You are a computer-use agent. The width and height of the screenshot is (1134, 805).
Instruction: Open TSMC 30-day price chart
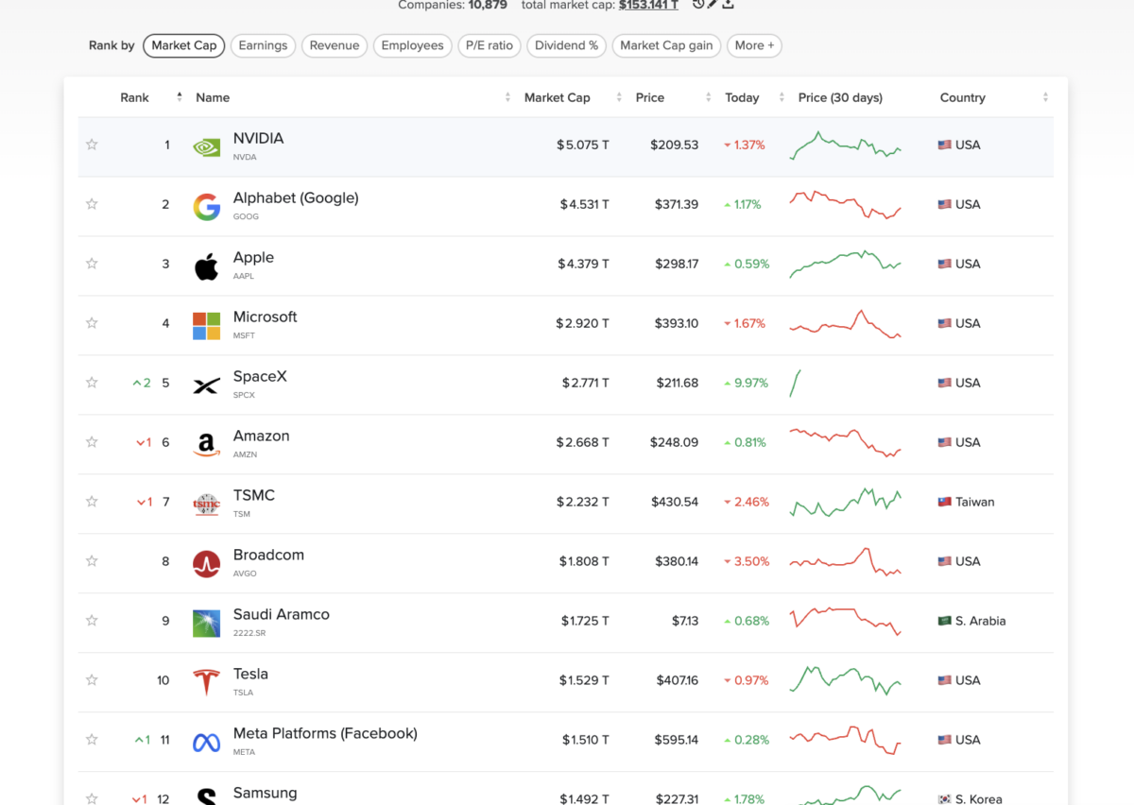coord(845,502)
